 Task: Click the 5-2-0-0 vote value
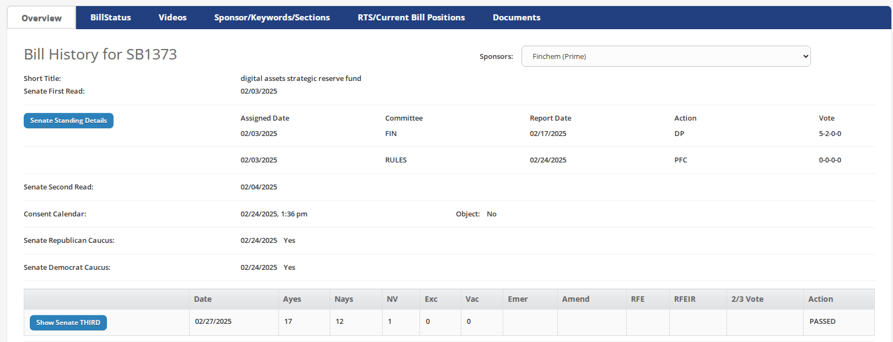(x=830, y=134)
